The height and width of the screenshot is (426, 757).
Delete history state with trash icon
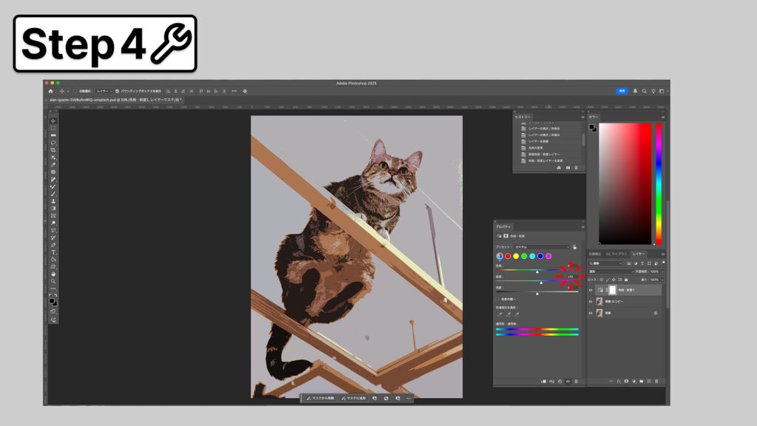point(576,168)
